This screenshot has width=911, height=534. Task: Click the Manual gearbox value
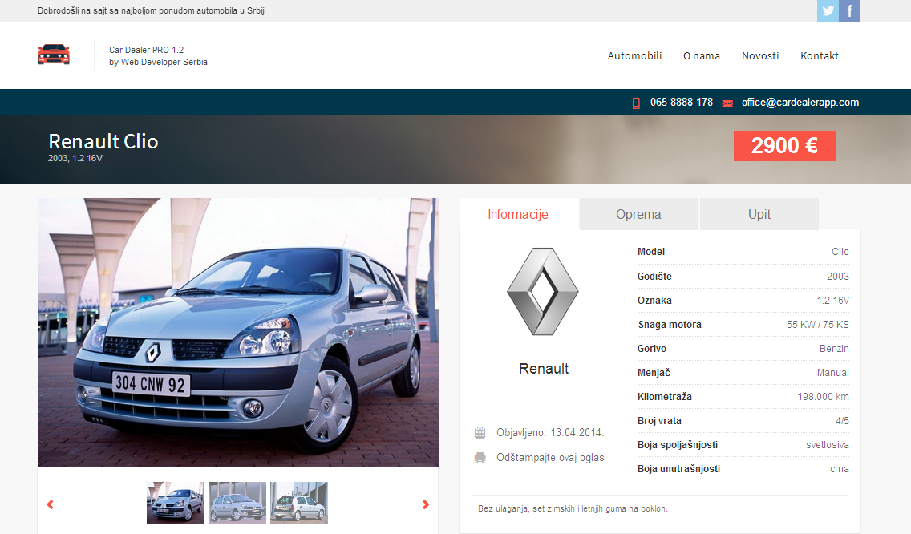click(x=833, y=373)
